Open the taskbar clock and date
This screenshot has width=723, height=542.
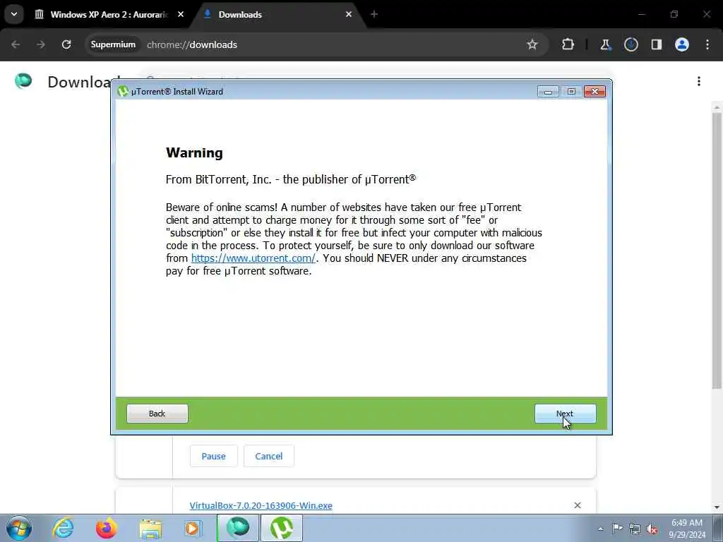point(687,529)
